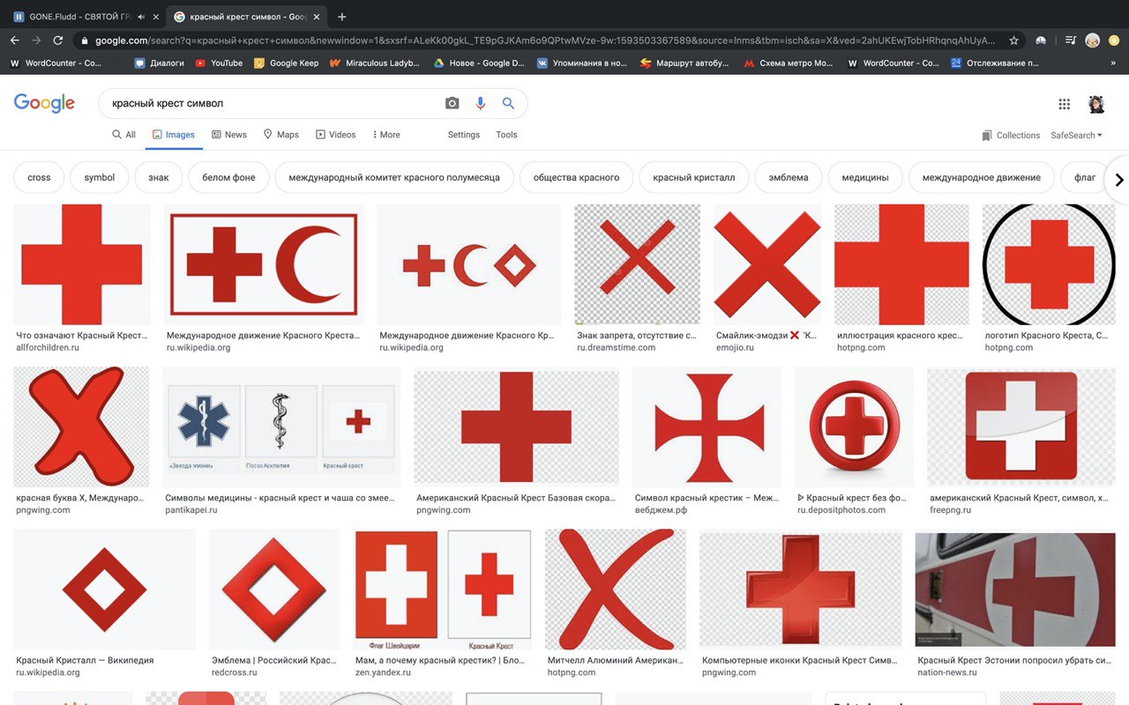Close the GONE.Fludd tab

click(156, 17)
